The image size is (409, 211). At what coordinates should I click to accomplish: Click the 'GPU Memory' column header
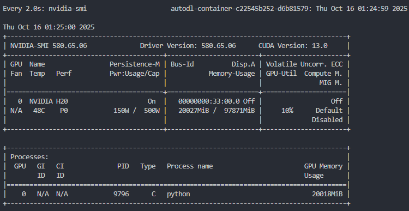coord(323,166)
